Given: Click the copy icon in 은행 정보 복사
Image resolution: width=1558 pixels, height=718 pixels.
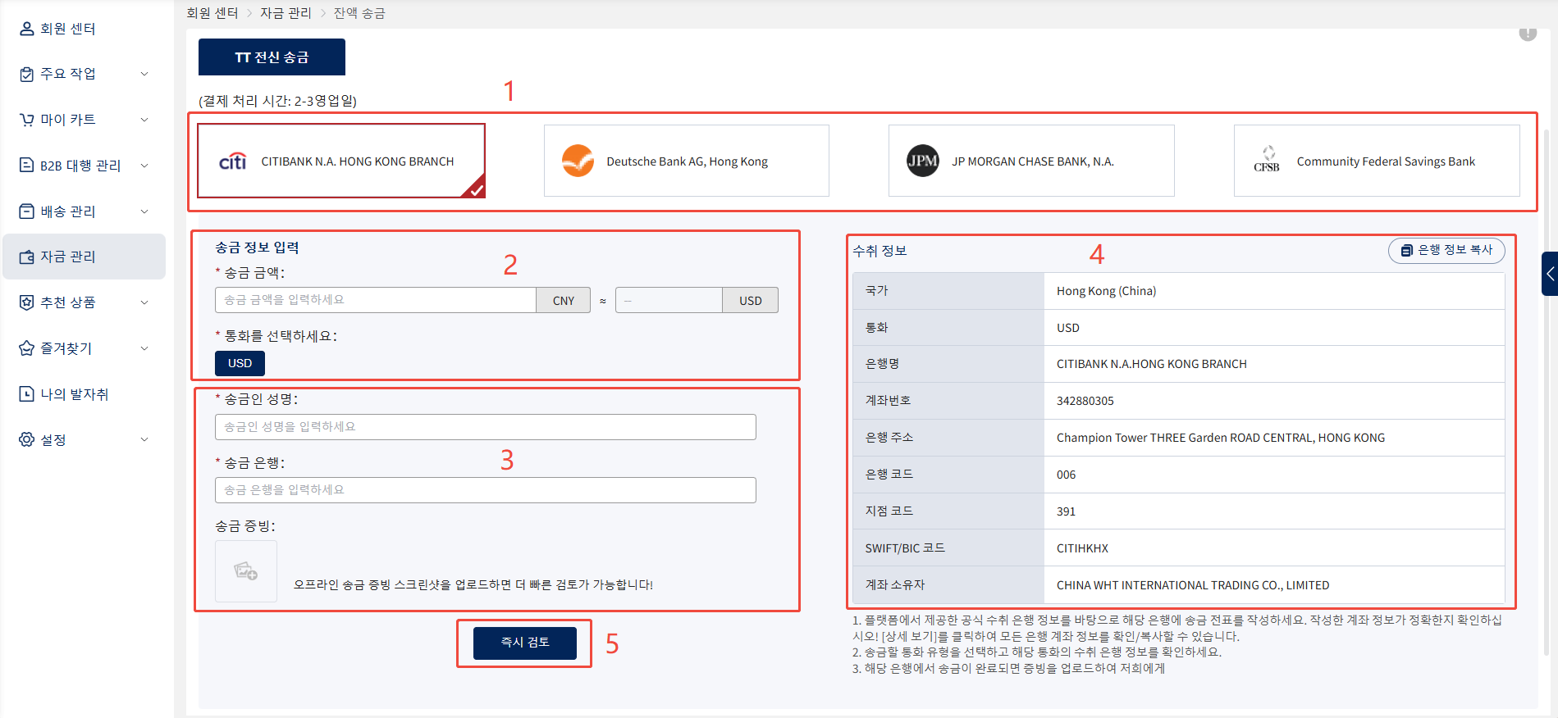Looking at the screenshot, I should click(x=1406, y=251).
